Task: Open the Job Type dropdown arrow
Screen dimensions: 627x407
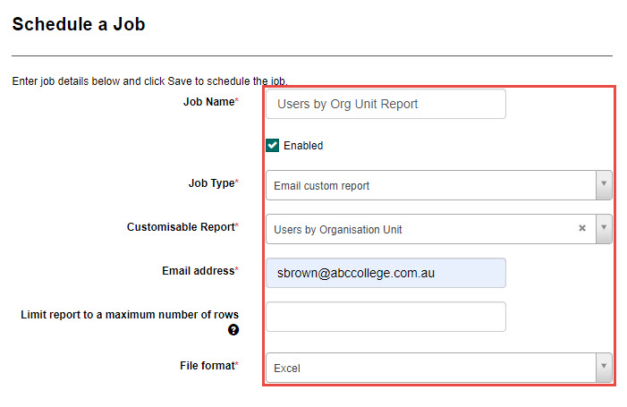Action: 604,185
